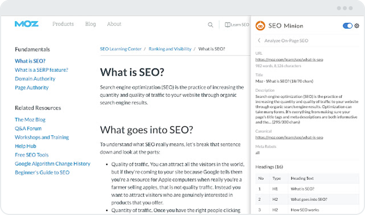Click the URL link in SEO Minion panel
Image resolution: width=365 pixels, height=215 pixels.
[x=289, y=59]
